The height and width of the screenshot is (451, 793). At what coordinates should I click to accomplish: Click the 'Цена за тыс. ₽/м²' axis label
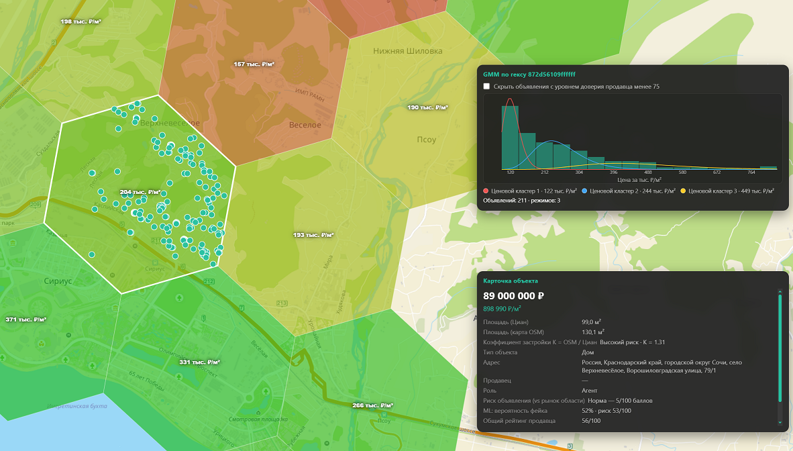639,180
